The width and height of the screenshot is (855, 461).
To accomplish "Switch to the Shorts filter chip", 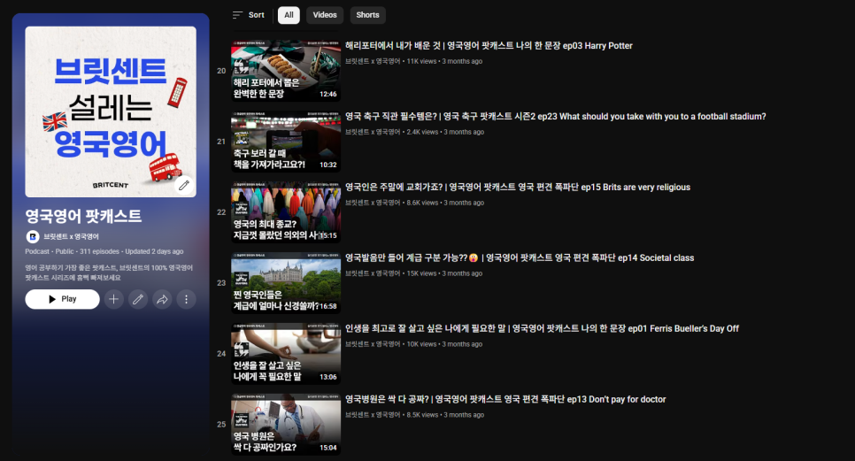I will tap(367, 15).
